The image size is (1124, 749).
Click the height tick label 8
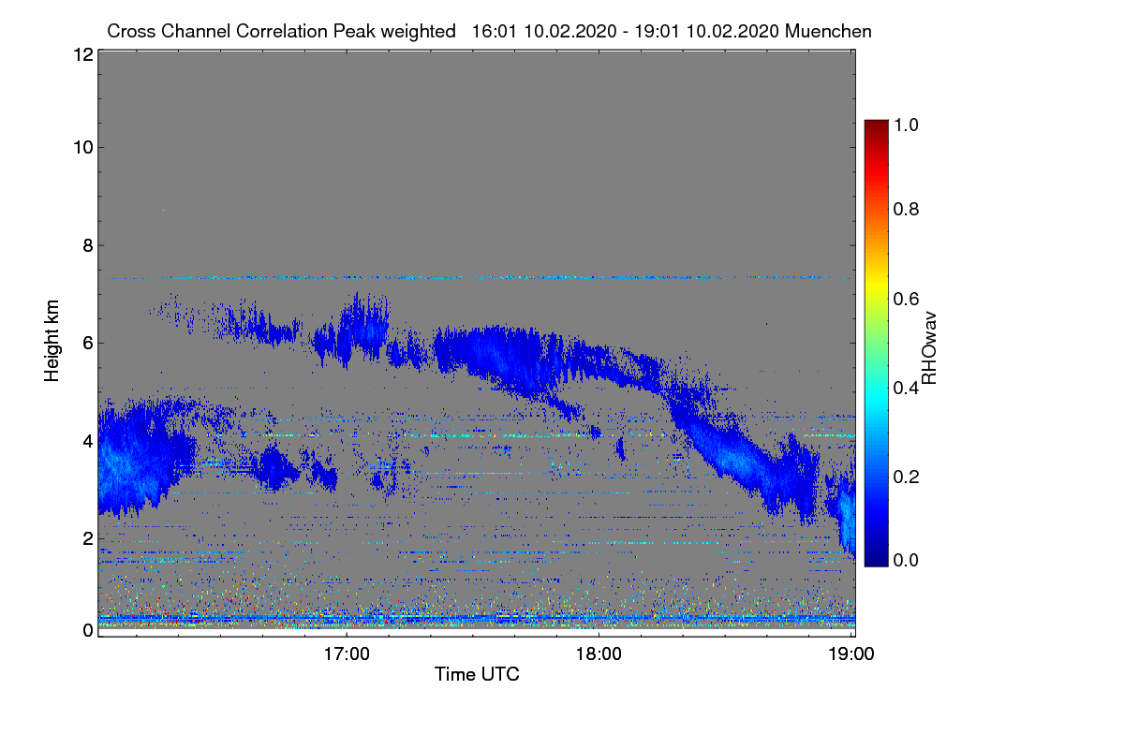87,245
